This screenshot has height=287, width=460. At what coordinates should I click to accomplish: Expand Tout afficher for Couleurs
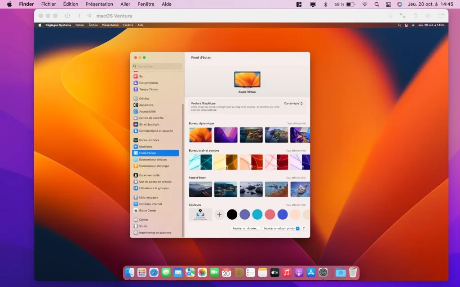(296, 205)
